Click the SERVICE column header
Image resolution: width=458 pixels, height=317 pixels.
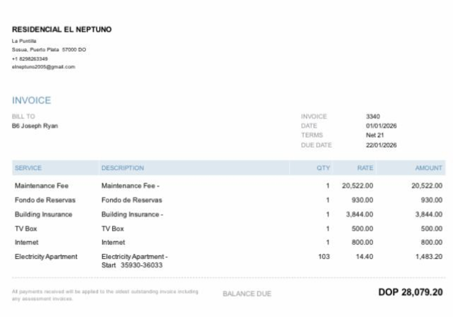[28, 168]
